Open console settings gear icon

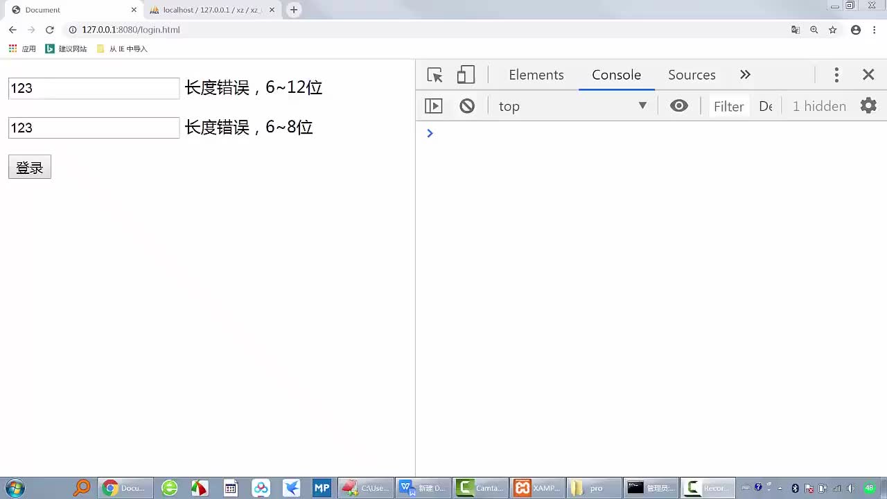[868, 105]
